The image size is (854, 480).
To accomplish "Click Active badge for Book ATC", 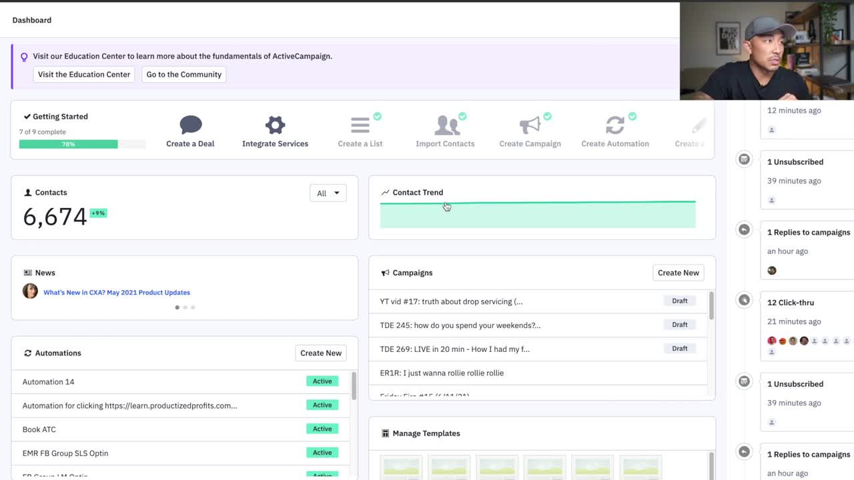I will (322, 429).
